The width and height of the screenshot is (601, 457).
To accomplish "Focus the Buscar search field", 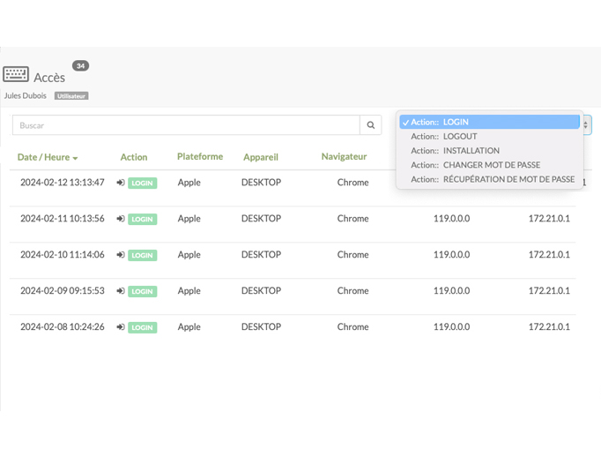I will (x=186, y=125).
